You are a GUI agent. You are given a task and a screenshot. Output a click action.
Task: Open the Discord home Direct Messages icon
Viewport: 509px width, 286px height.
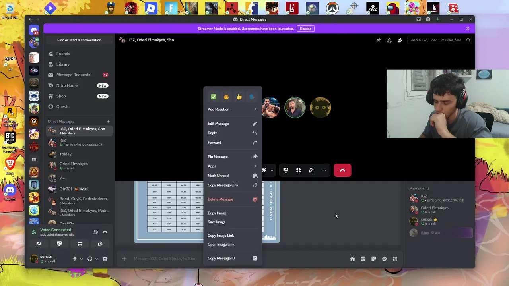[34, 30]
